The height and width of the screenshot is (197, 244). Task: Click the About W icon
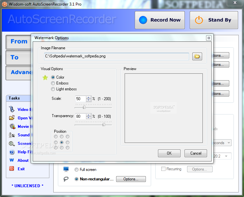pyautogui.click(x=12, y=160)
